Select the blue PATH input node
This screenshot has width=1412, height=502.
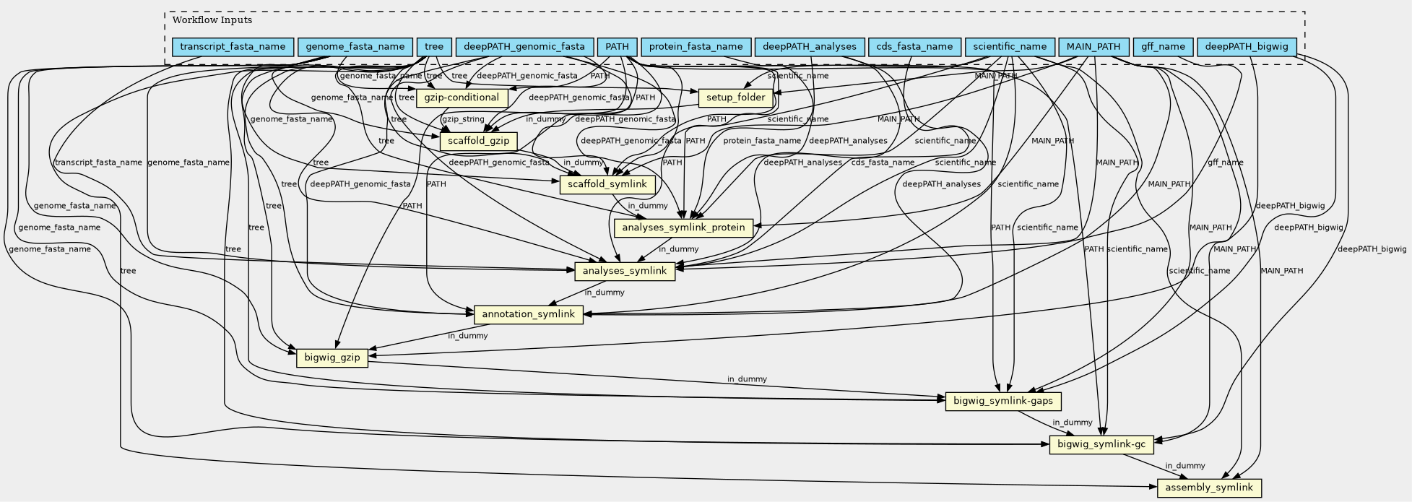click(x=617, y=47)
